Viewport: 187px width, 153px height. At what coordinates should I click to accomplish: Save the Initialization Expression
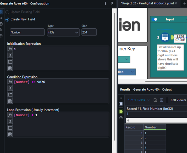click(10, 68)
